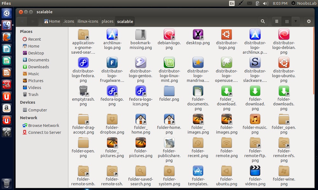
Task: Select Pictures in the Places sidebar
Action: 37,81
